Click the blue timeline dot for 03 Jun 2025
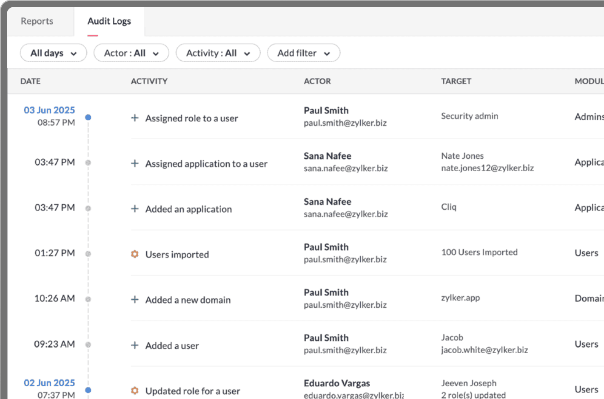 click(x=88, y=117)
